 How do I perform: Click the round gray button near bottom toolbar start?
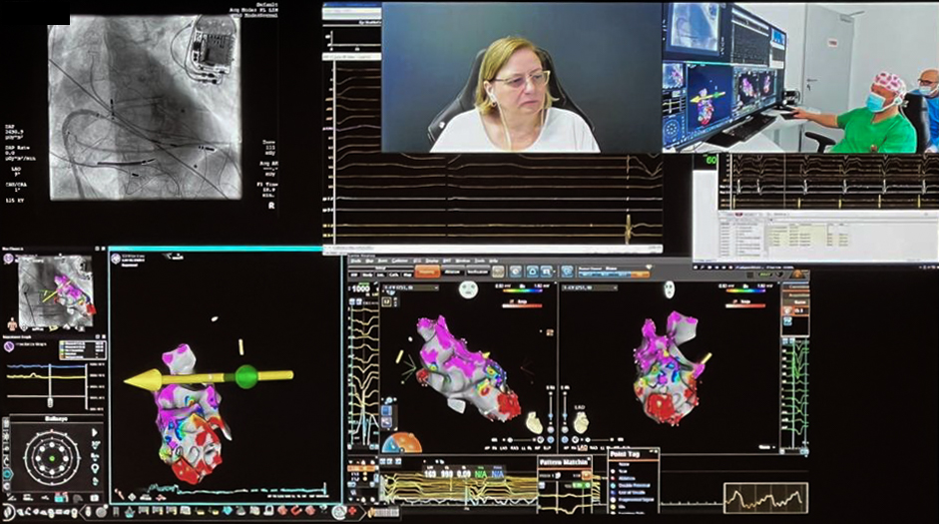pyautogui.click(x=101, y=511)
